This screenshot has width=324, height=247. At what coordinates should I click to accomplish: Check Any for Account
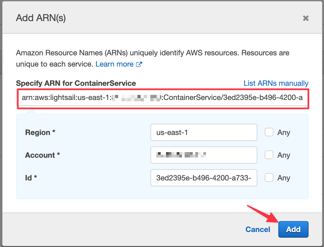point(269,155)
